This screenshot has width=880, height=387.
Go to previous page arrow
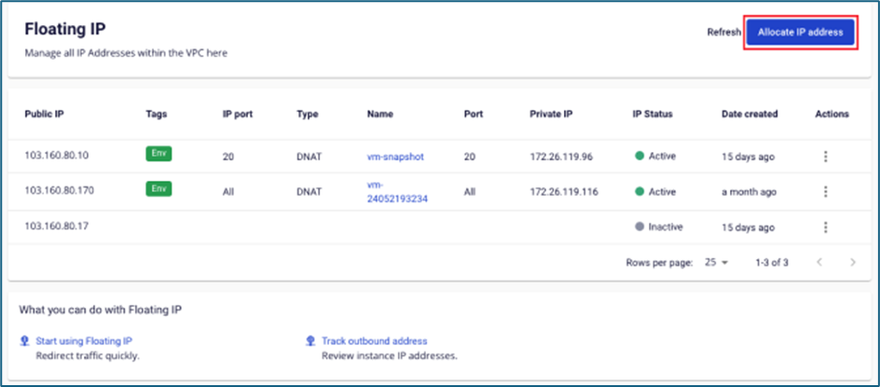coord(819,263)
